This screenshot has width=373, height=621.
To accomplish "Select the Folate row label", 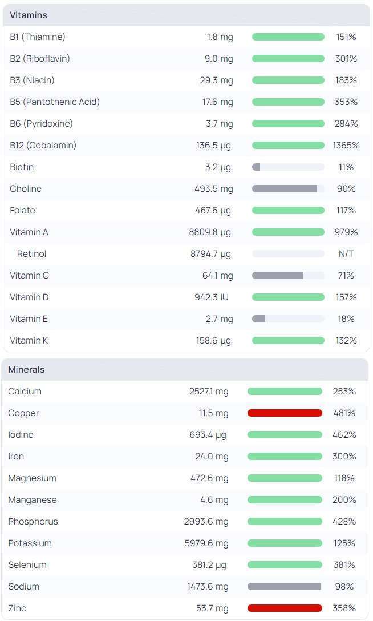I will (22, 211).
